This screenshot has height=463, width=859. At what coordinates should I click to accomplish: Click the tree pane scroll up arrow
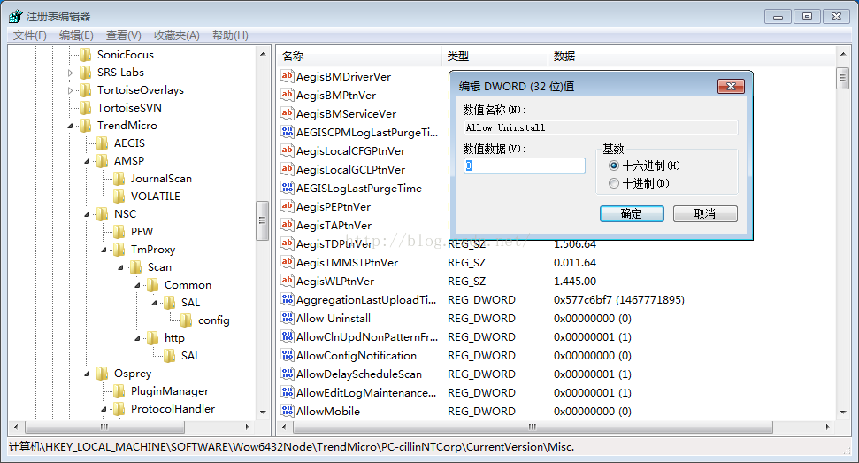pyautogui.click(x=263, y=54)
